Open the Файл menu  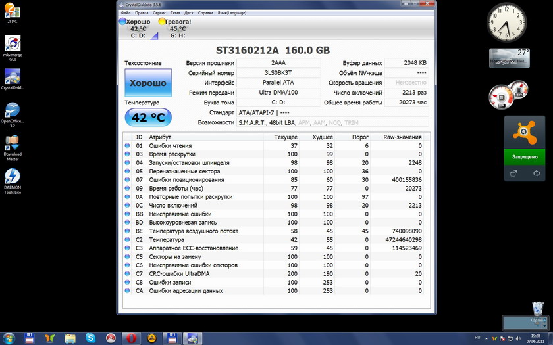click(x=126, y=13)
